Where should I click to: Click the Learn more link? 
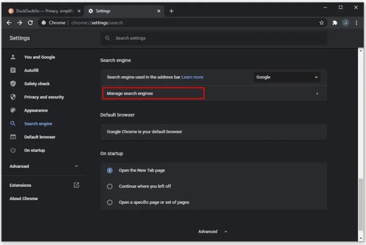coord(193,77)
